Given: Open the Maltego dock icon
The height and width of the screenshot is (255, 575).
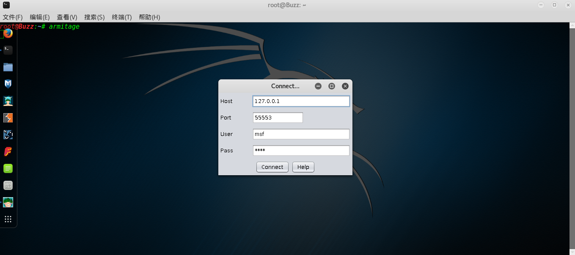Looking at the screenshot, I should (x=8, y=135).
